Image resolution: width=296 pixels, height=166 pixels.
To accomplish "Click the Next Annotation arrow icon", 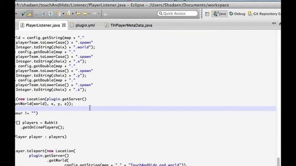I will 58,13.
